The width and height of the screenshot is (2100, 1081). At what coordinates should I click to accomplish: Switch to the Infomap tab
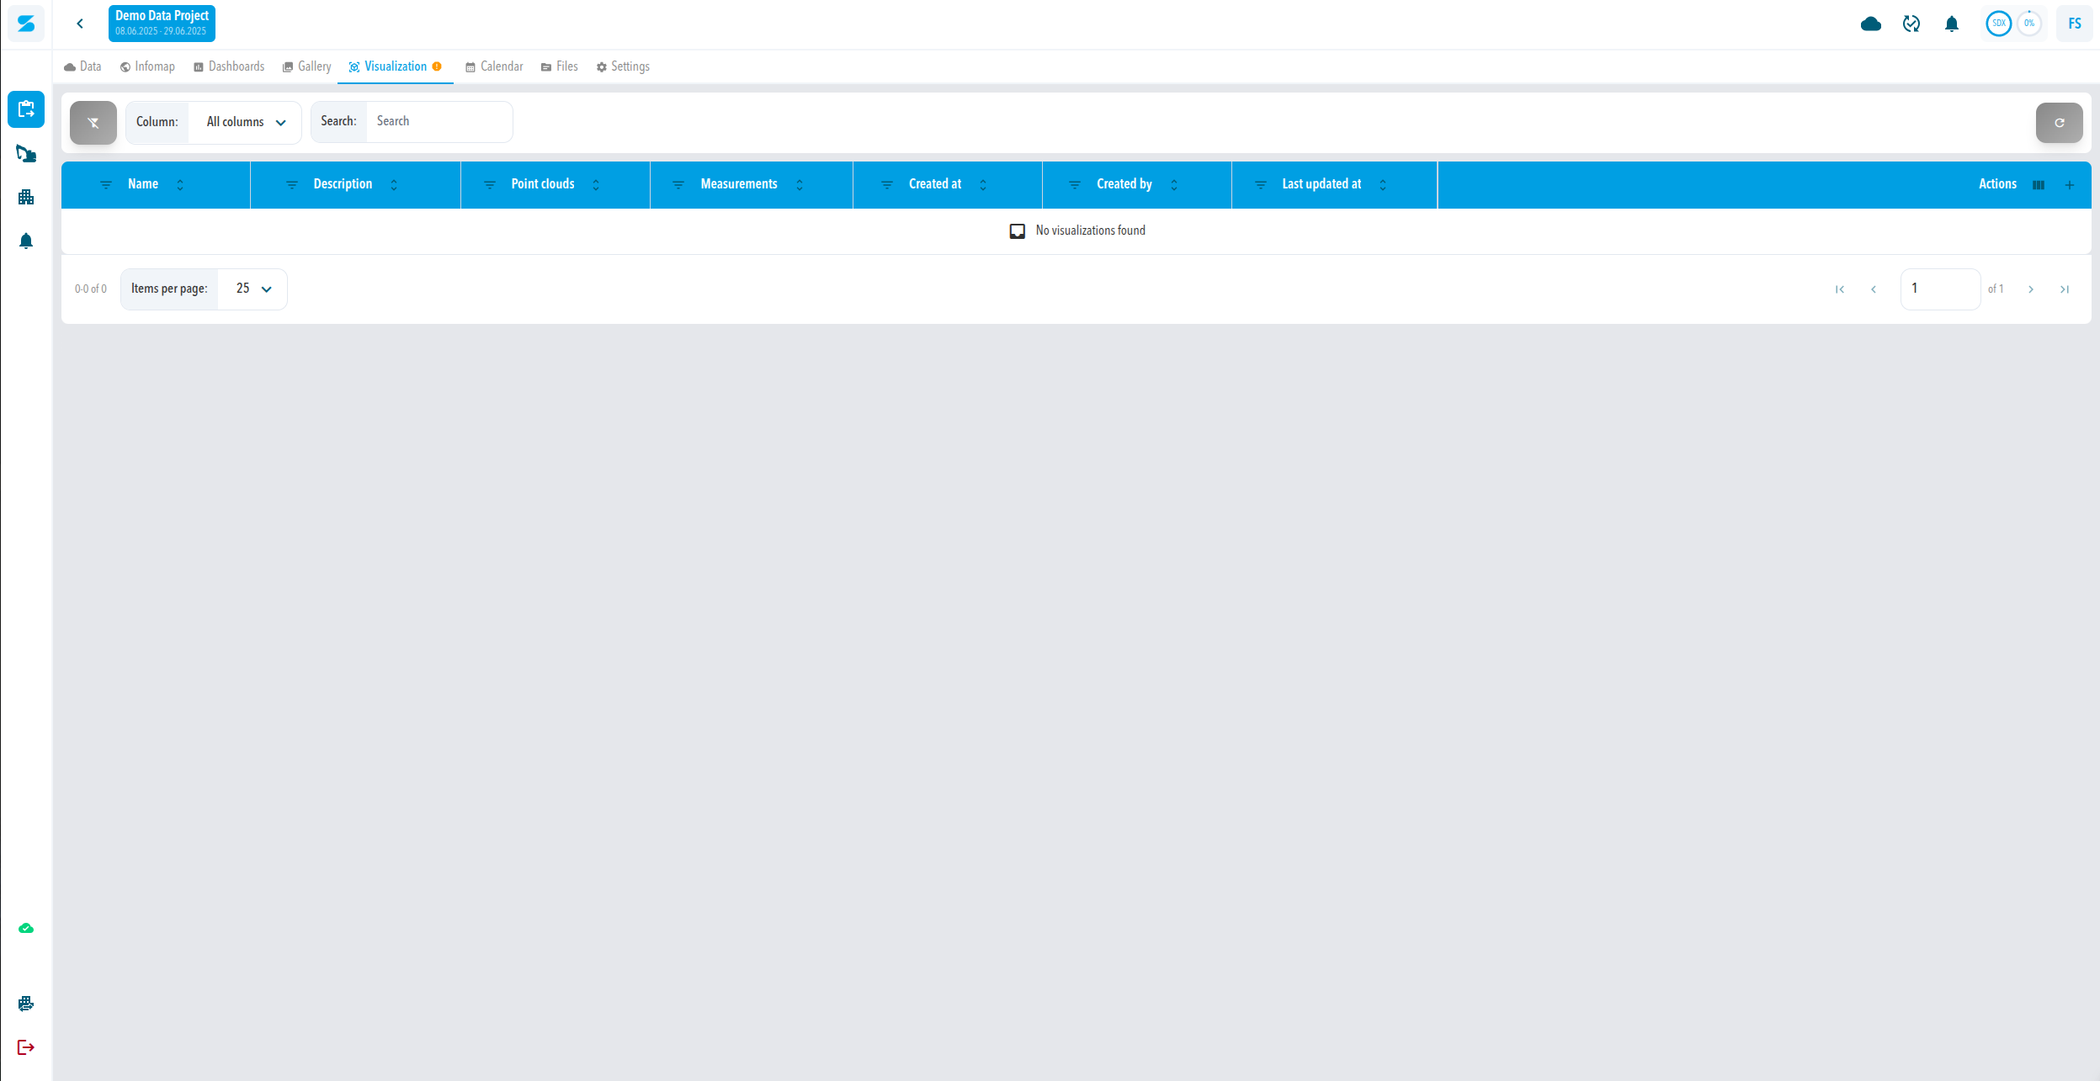[147, 66]
